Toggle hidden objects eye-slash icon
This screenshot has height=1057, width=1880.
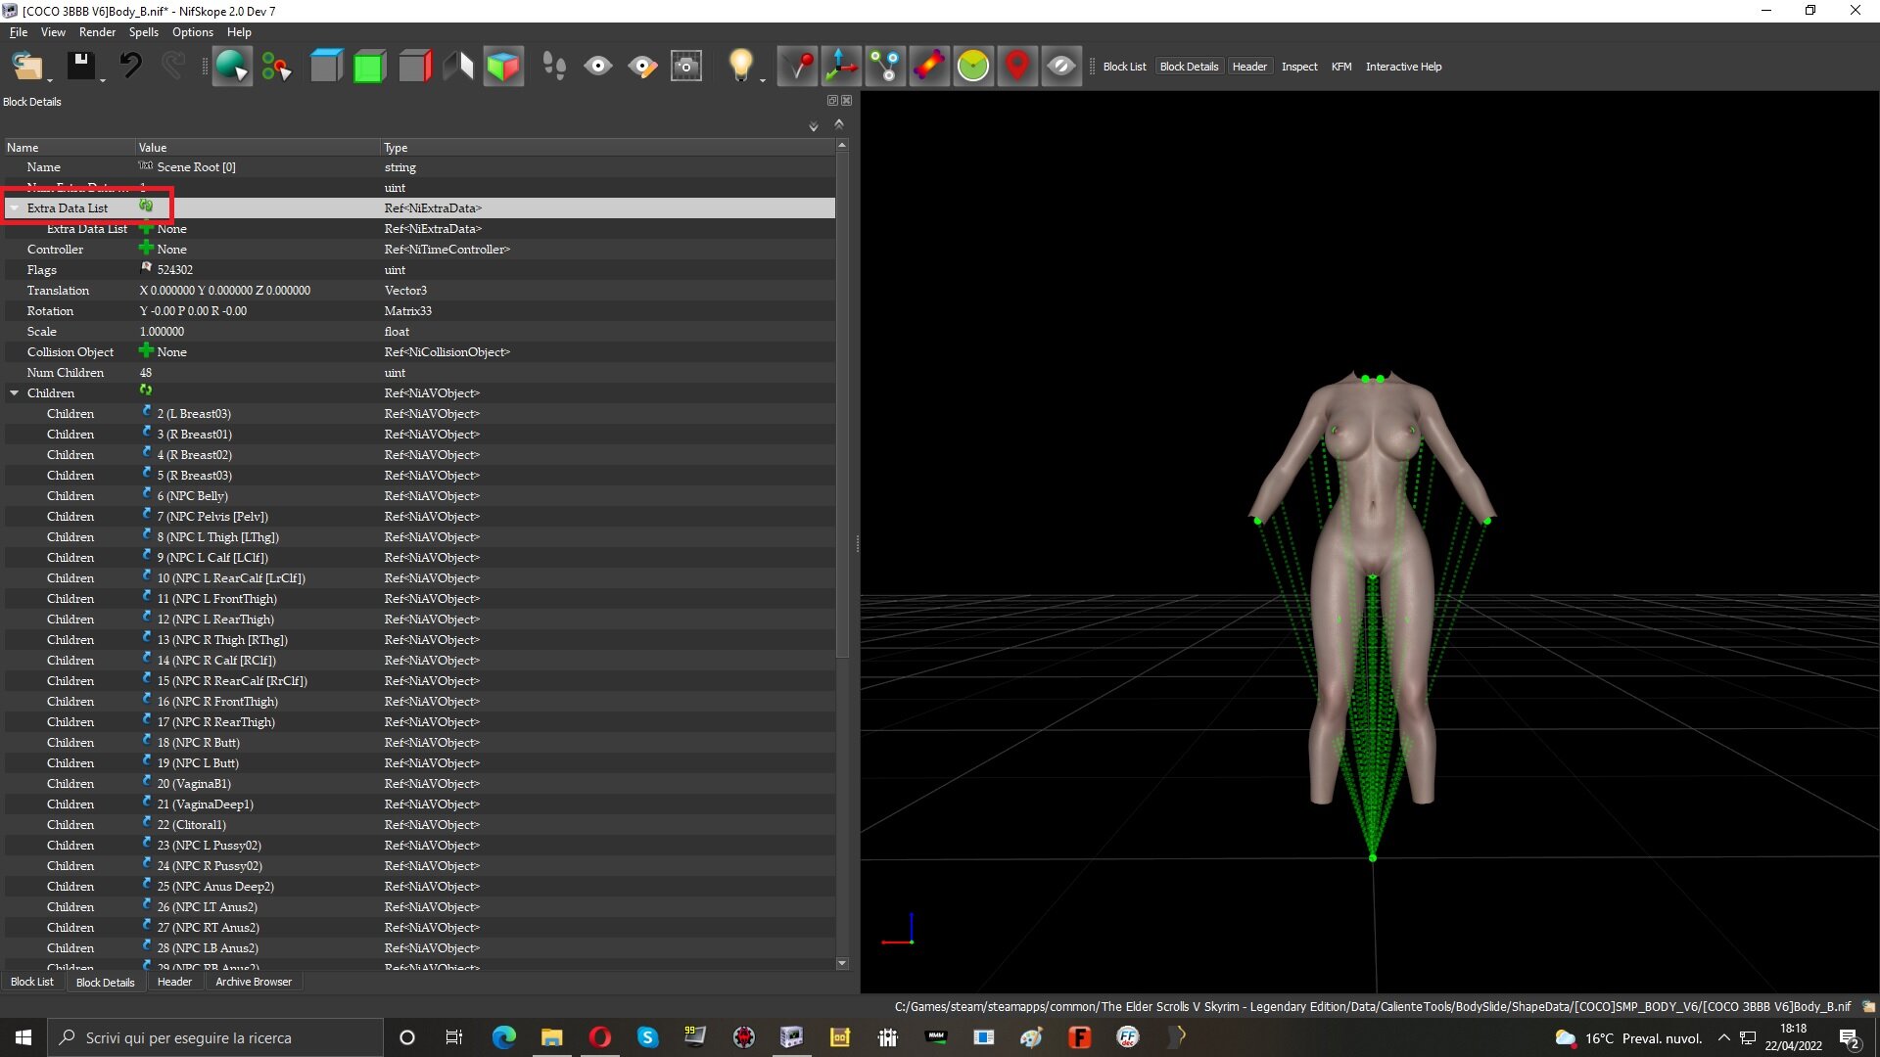1060,67
